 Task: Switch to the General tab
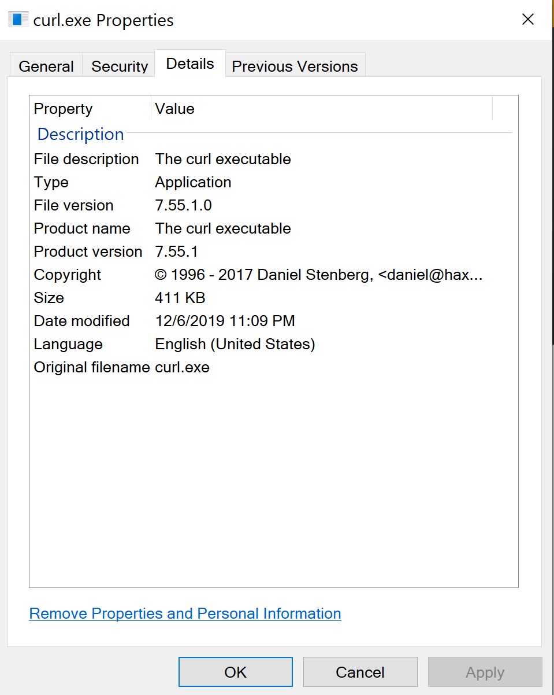pos(46,65)
